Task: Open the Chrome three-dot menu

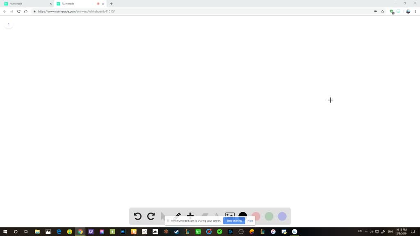Action: coord(415,11)
